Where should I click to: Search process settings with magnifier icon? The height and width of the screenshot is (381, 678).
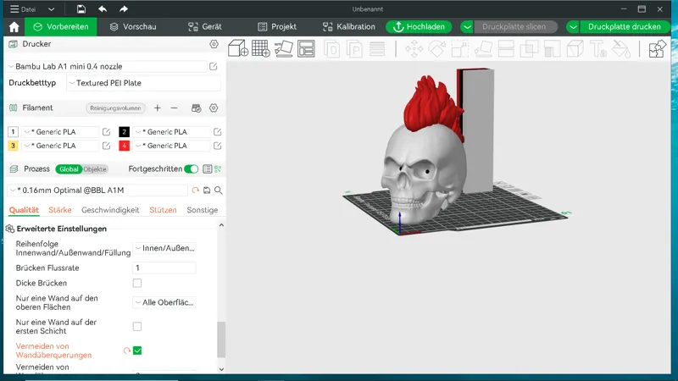[x=219, y=190]
